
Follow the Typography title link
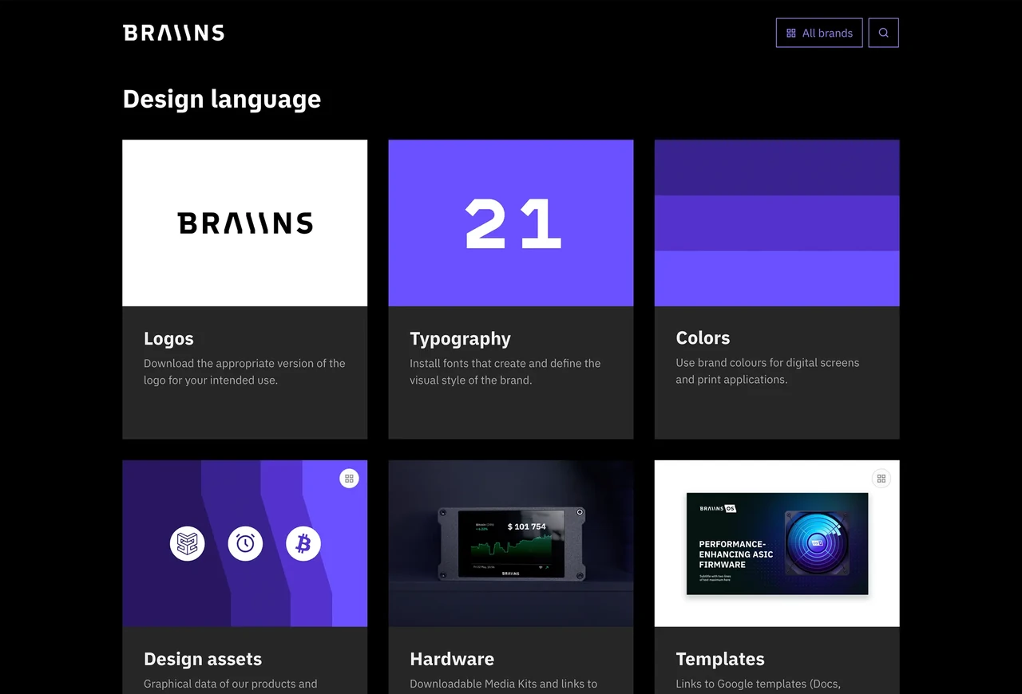click(460, 339)
